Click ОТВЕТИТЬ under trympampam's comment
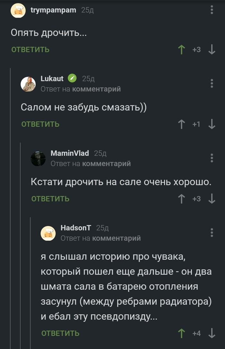The height and width of the screenshot is (349, 225). tap(30, 50)
